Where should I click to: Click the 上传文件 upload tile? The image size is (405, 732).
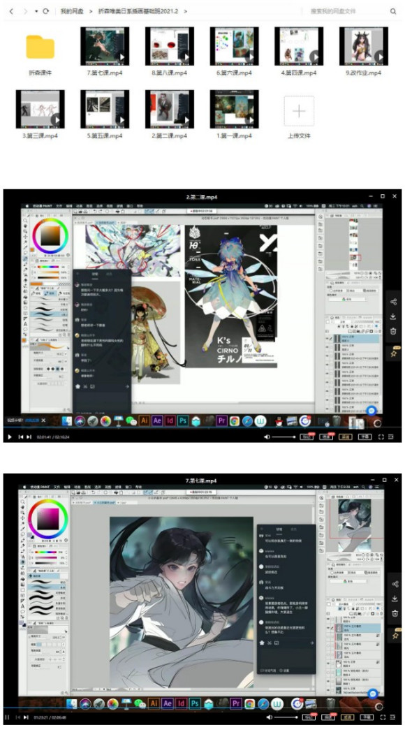[299, 111]
